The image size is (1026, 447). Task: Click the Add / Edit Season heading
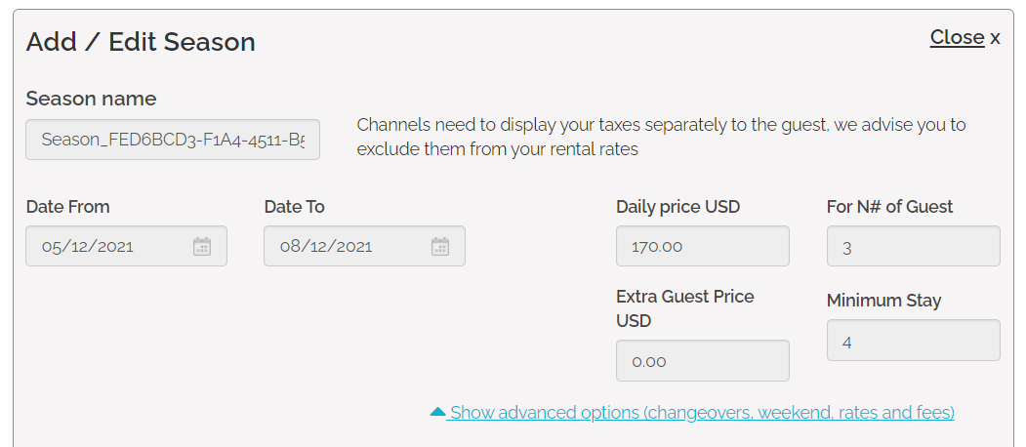click(141, 42)
